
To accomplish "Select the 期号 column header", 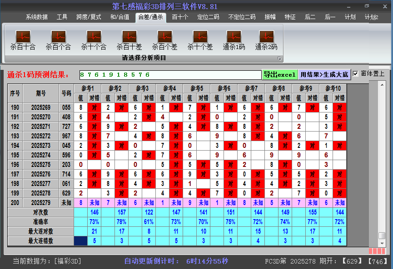I will 41,93.
